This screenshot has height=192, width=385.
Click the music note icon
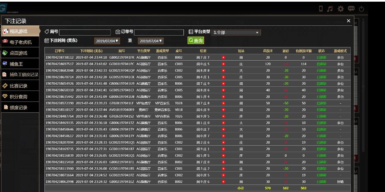(x=330, y=9)
